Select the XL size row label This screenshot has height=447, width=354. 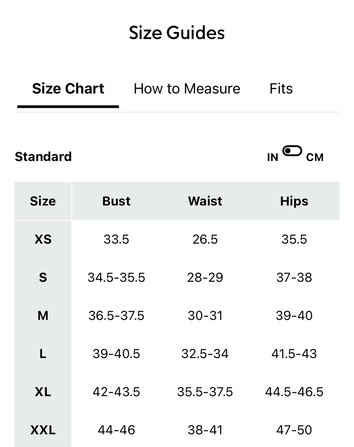[43, 392]
